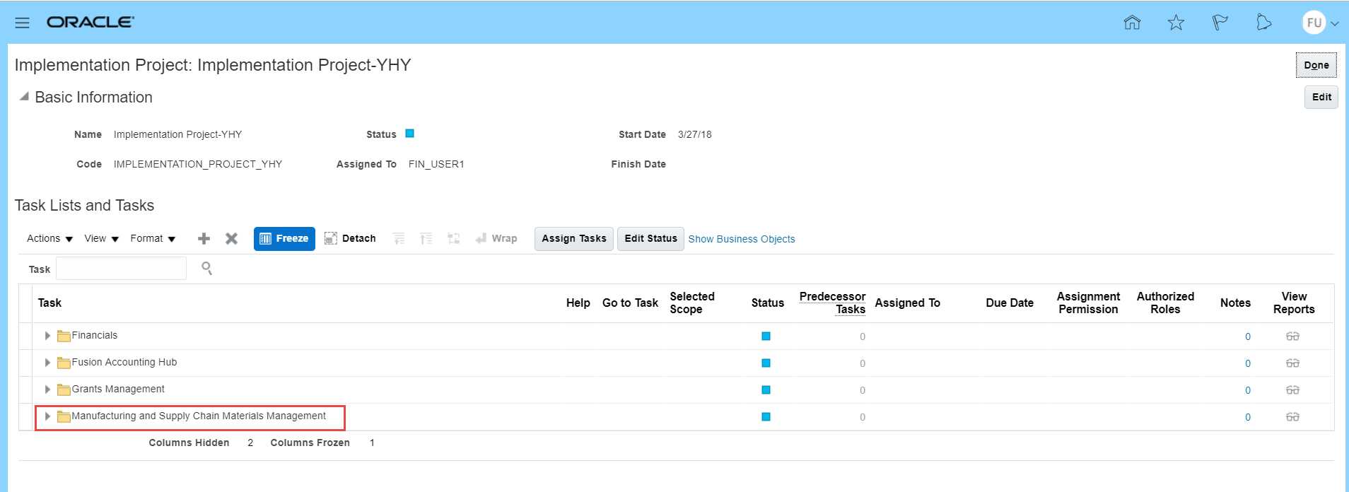Viewport: 1349px width, 492px height.
Task: View reports glasses icon for Grants Management
Action: pos(1292,390)
